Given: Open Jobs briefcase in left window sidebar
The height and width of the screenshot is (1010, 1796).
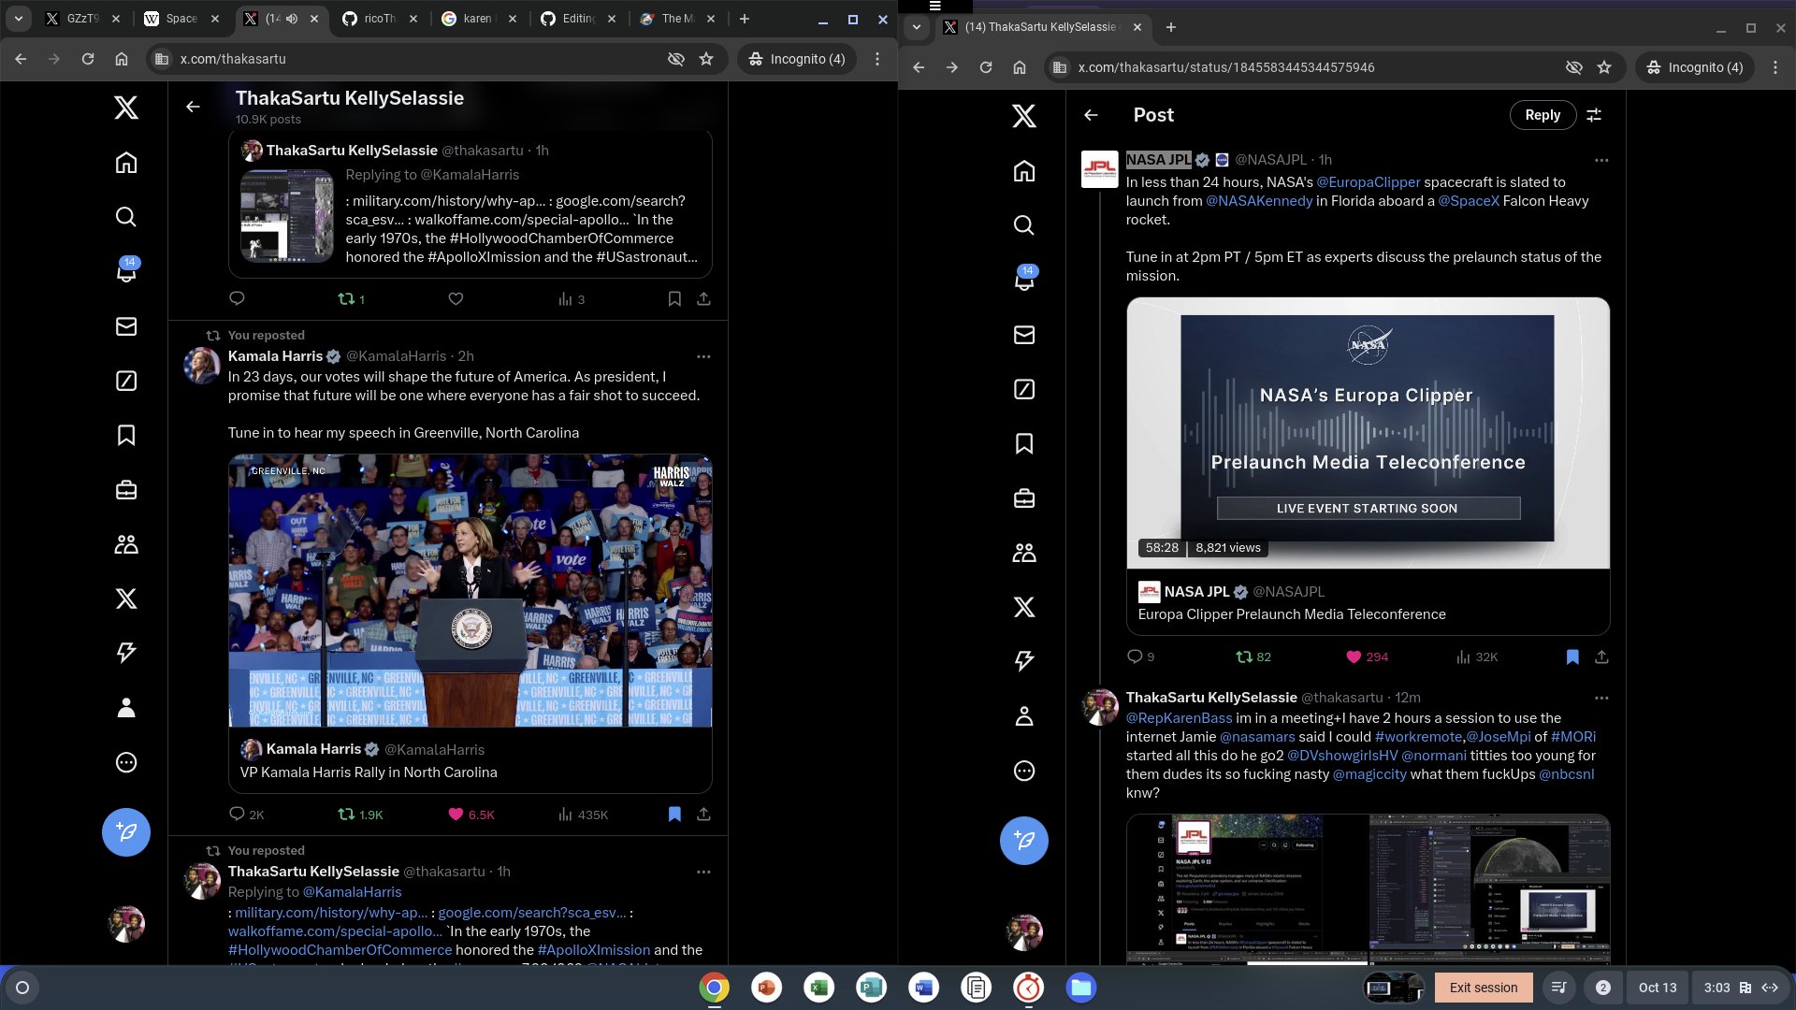Looking at the screenshot, I should 126,490.
